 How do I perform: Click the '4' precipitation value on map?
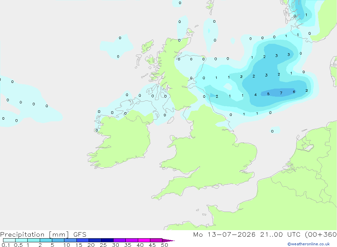click(255, 95)
